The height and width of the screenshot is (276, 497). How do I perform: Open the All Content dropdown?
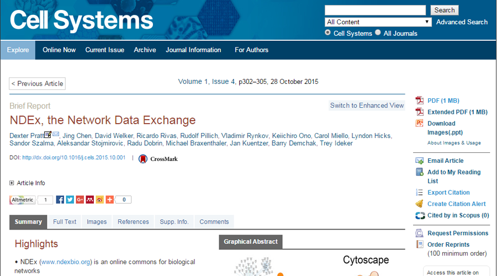tap(378, 22)
